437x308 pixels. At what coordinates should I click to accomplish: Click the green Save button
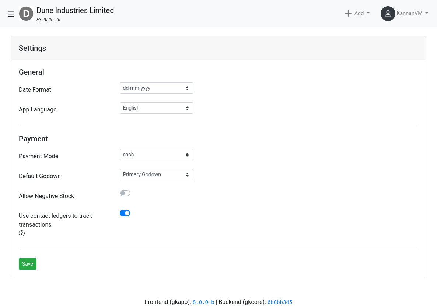click(x=28, y=264)
